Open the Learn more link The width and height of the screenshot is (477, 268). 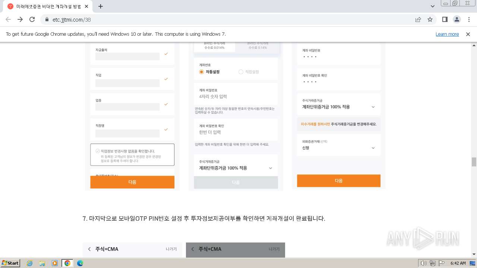pyautogui.click(x=447, y=34)
